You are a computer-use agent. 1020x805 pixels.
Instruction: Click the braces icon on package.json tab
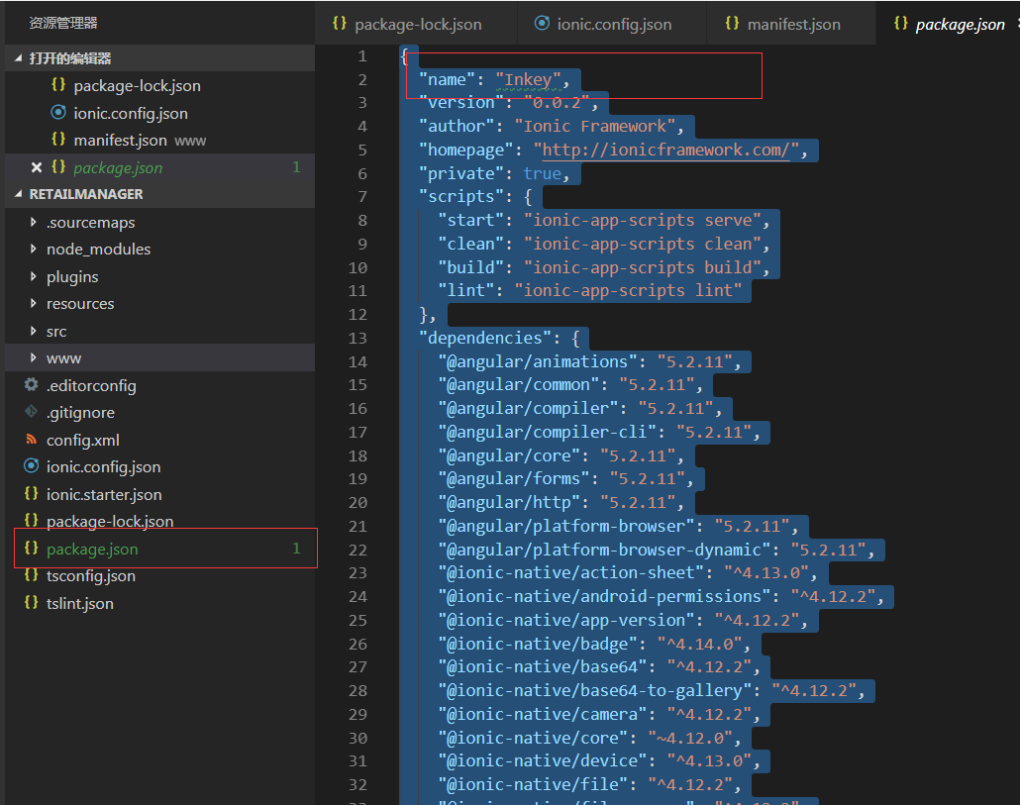[900, 24]
